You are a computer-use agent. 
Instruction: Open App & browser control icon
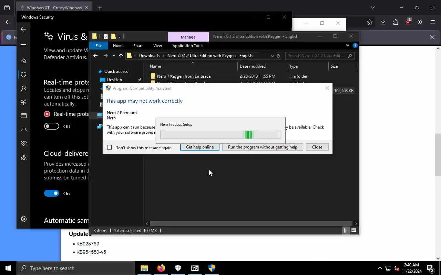(24, 116)
